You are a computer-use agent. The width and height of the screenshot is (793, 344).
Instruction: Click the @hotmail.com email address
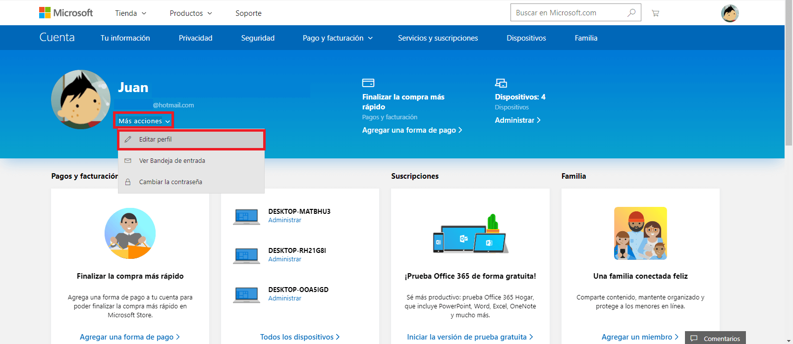(x=173, y=105)
